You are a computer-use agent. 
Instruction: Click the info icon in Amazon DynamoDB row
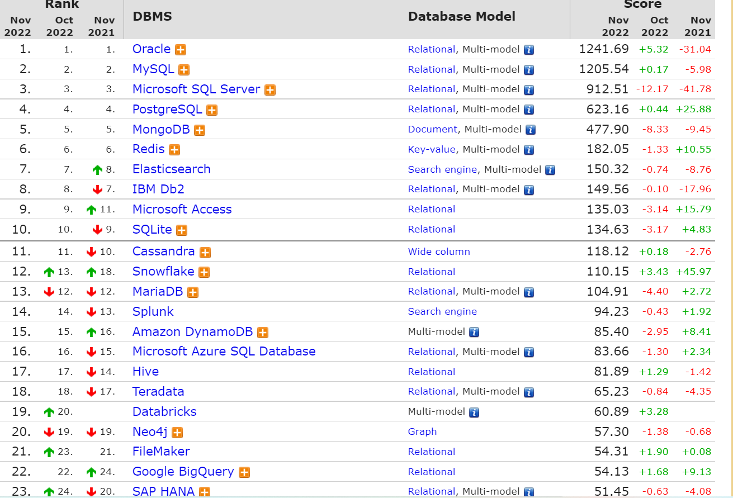pyautogui.click(x=474, y=333)
